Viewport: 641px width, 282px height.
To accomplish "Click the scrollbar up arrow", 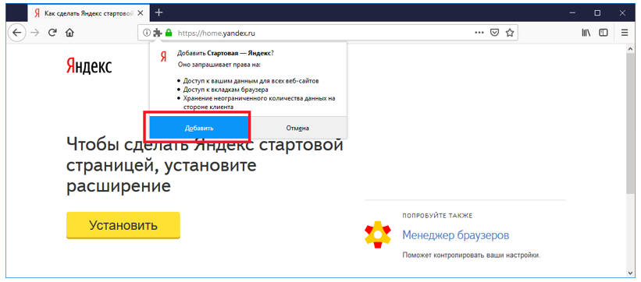I will tap(630, 48).
